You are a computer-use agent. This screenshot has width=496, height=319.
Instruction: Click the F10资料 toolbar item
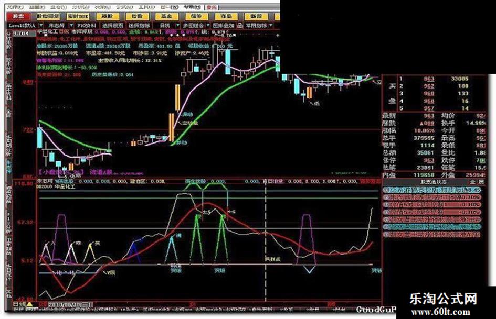(x=87, y=25)
